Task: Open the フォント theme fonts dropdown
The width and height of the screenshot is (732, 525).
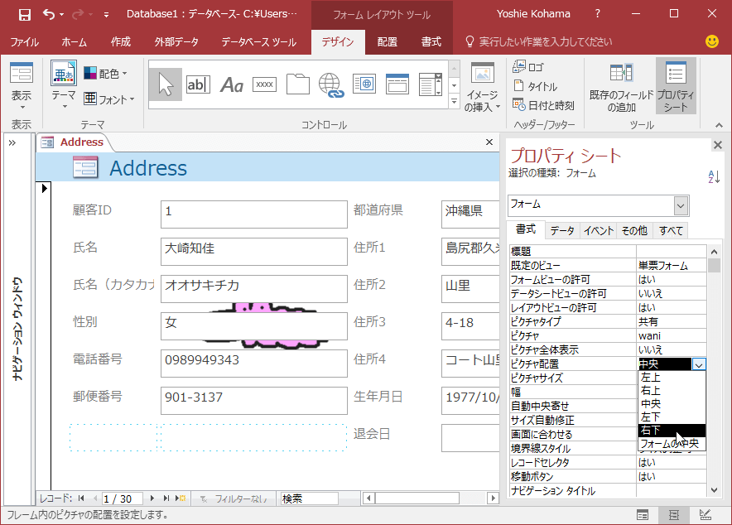Action: point(109,99)
